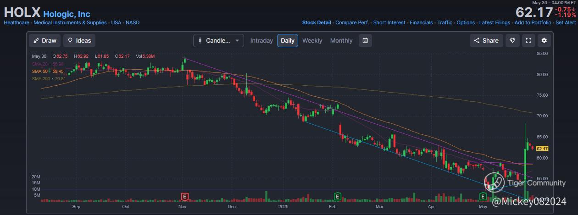578x215 pixels.
Task: Open chart settings gear
Action: 544,40
